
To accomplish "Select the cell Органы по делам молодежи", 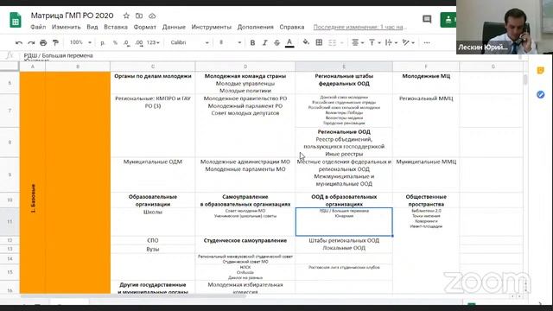I will 153,83.
